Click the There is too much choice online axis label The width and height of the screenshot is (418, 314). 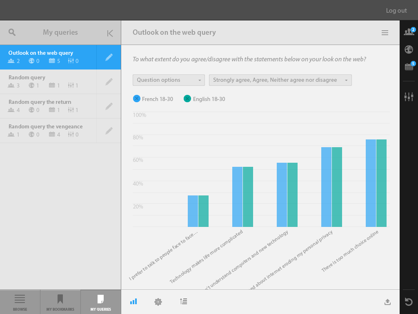pos(350,251)
